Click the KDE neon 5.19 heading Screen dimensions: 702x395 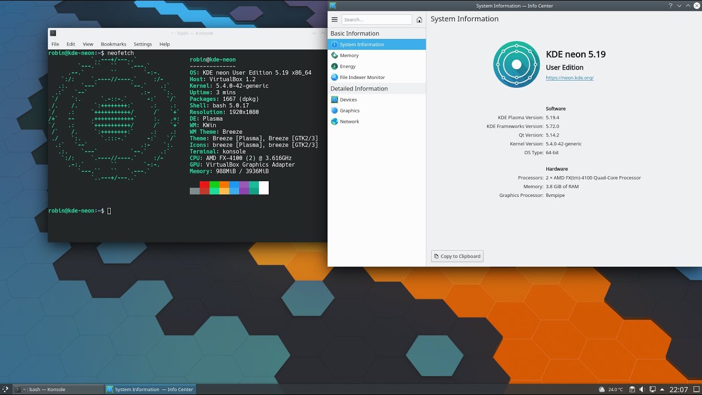coord(576,54)
